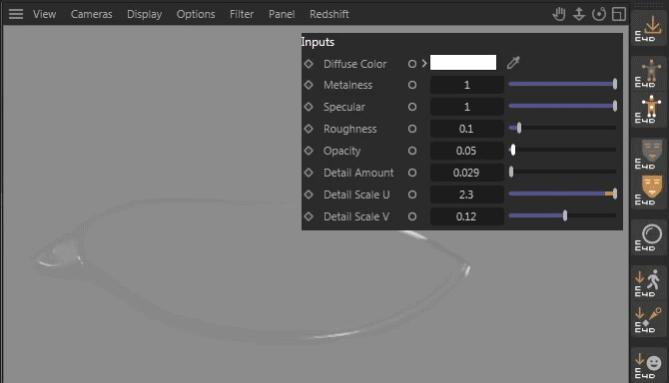Toggle the Opacity port circle button
The height and width of the screenshot is (383, 669).
[x=411, y=151]
